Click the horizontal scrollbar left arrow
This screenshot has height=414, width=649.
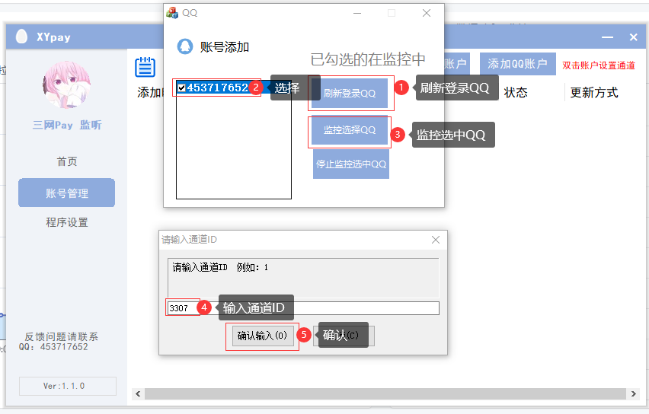click(x=138, y=394)
